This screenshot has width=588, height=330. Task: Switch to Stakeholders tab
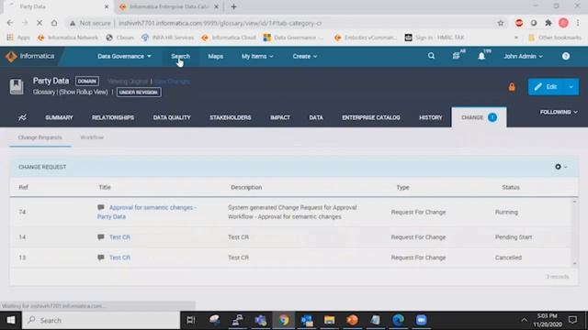231,117
